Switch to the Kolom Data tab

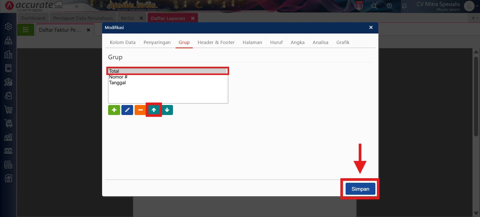pos(123,42)
